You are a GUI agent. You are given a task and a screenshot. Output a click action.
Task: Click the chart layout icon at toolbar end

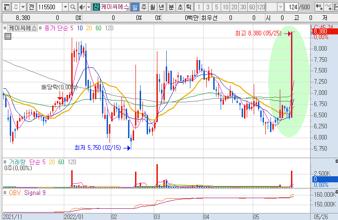(x=336, y=7)
